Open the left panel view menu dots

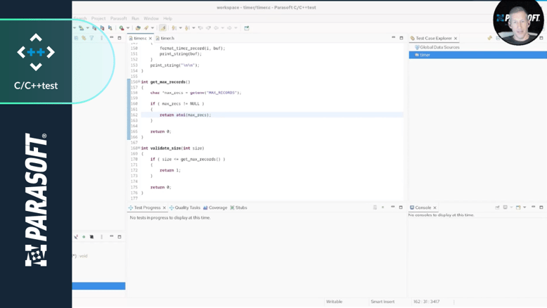click(x=101, y=38)
